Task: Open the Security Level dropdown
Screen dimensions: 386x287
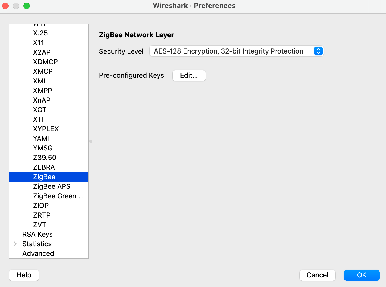Action: click(x=236, y=51)
